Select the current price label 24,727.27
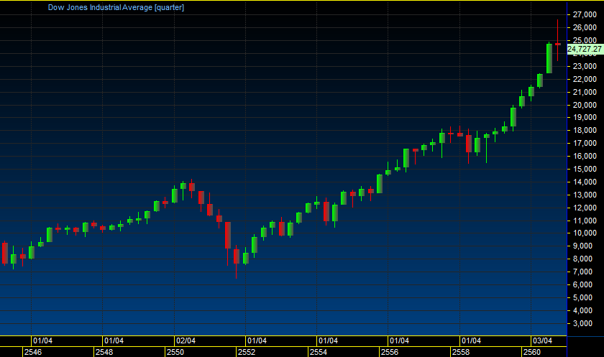 (x=585, y=49)
